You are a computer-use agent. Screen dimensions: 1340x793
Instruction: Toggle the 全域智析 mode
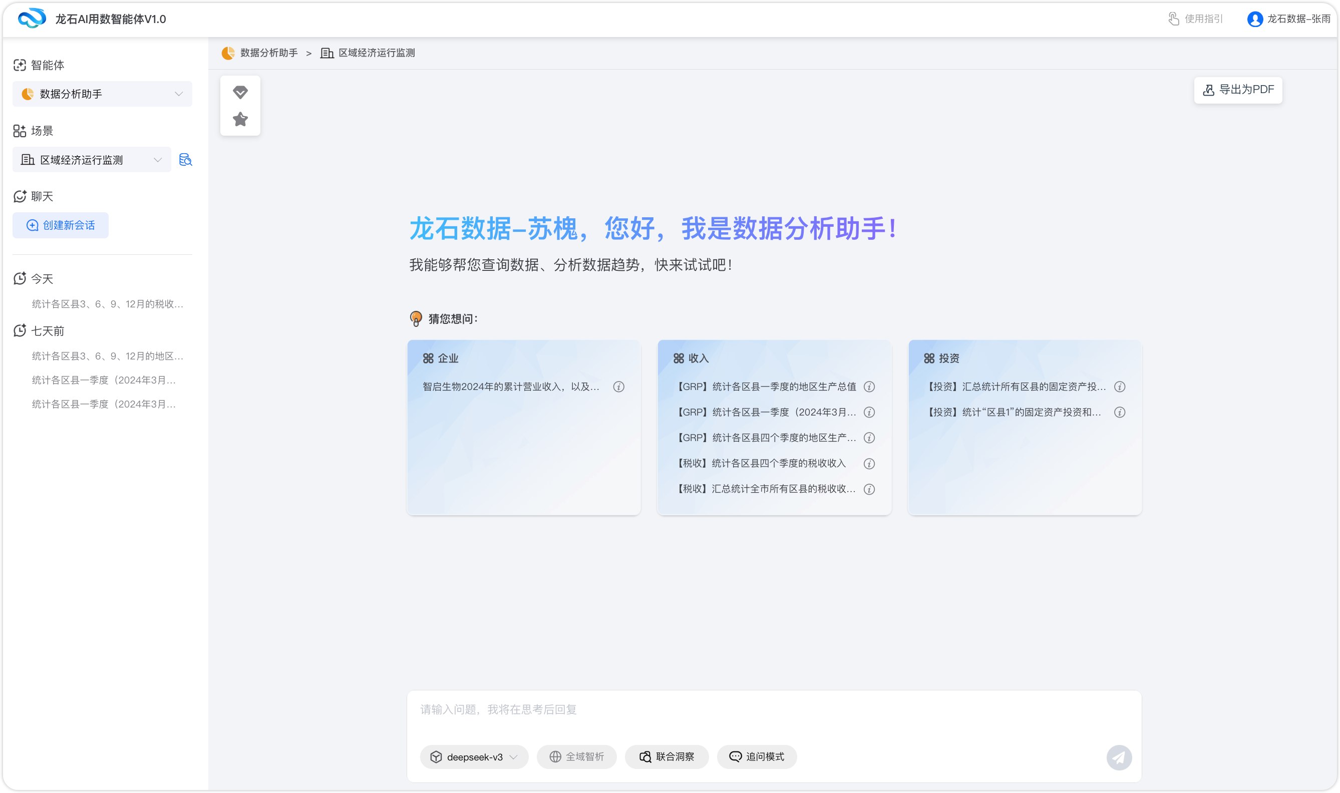click(x=576, y=756)
